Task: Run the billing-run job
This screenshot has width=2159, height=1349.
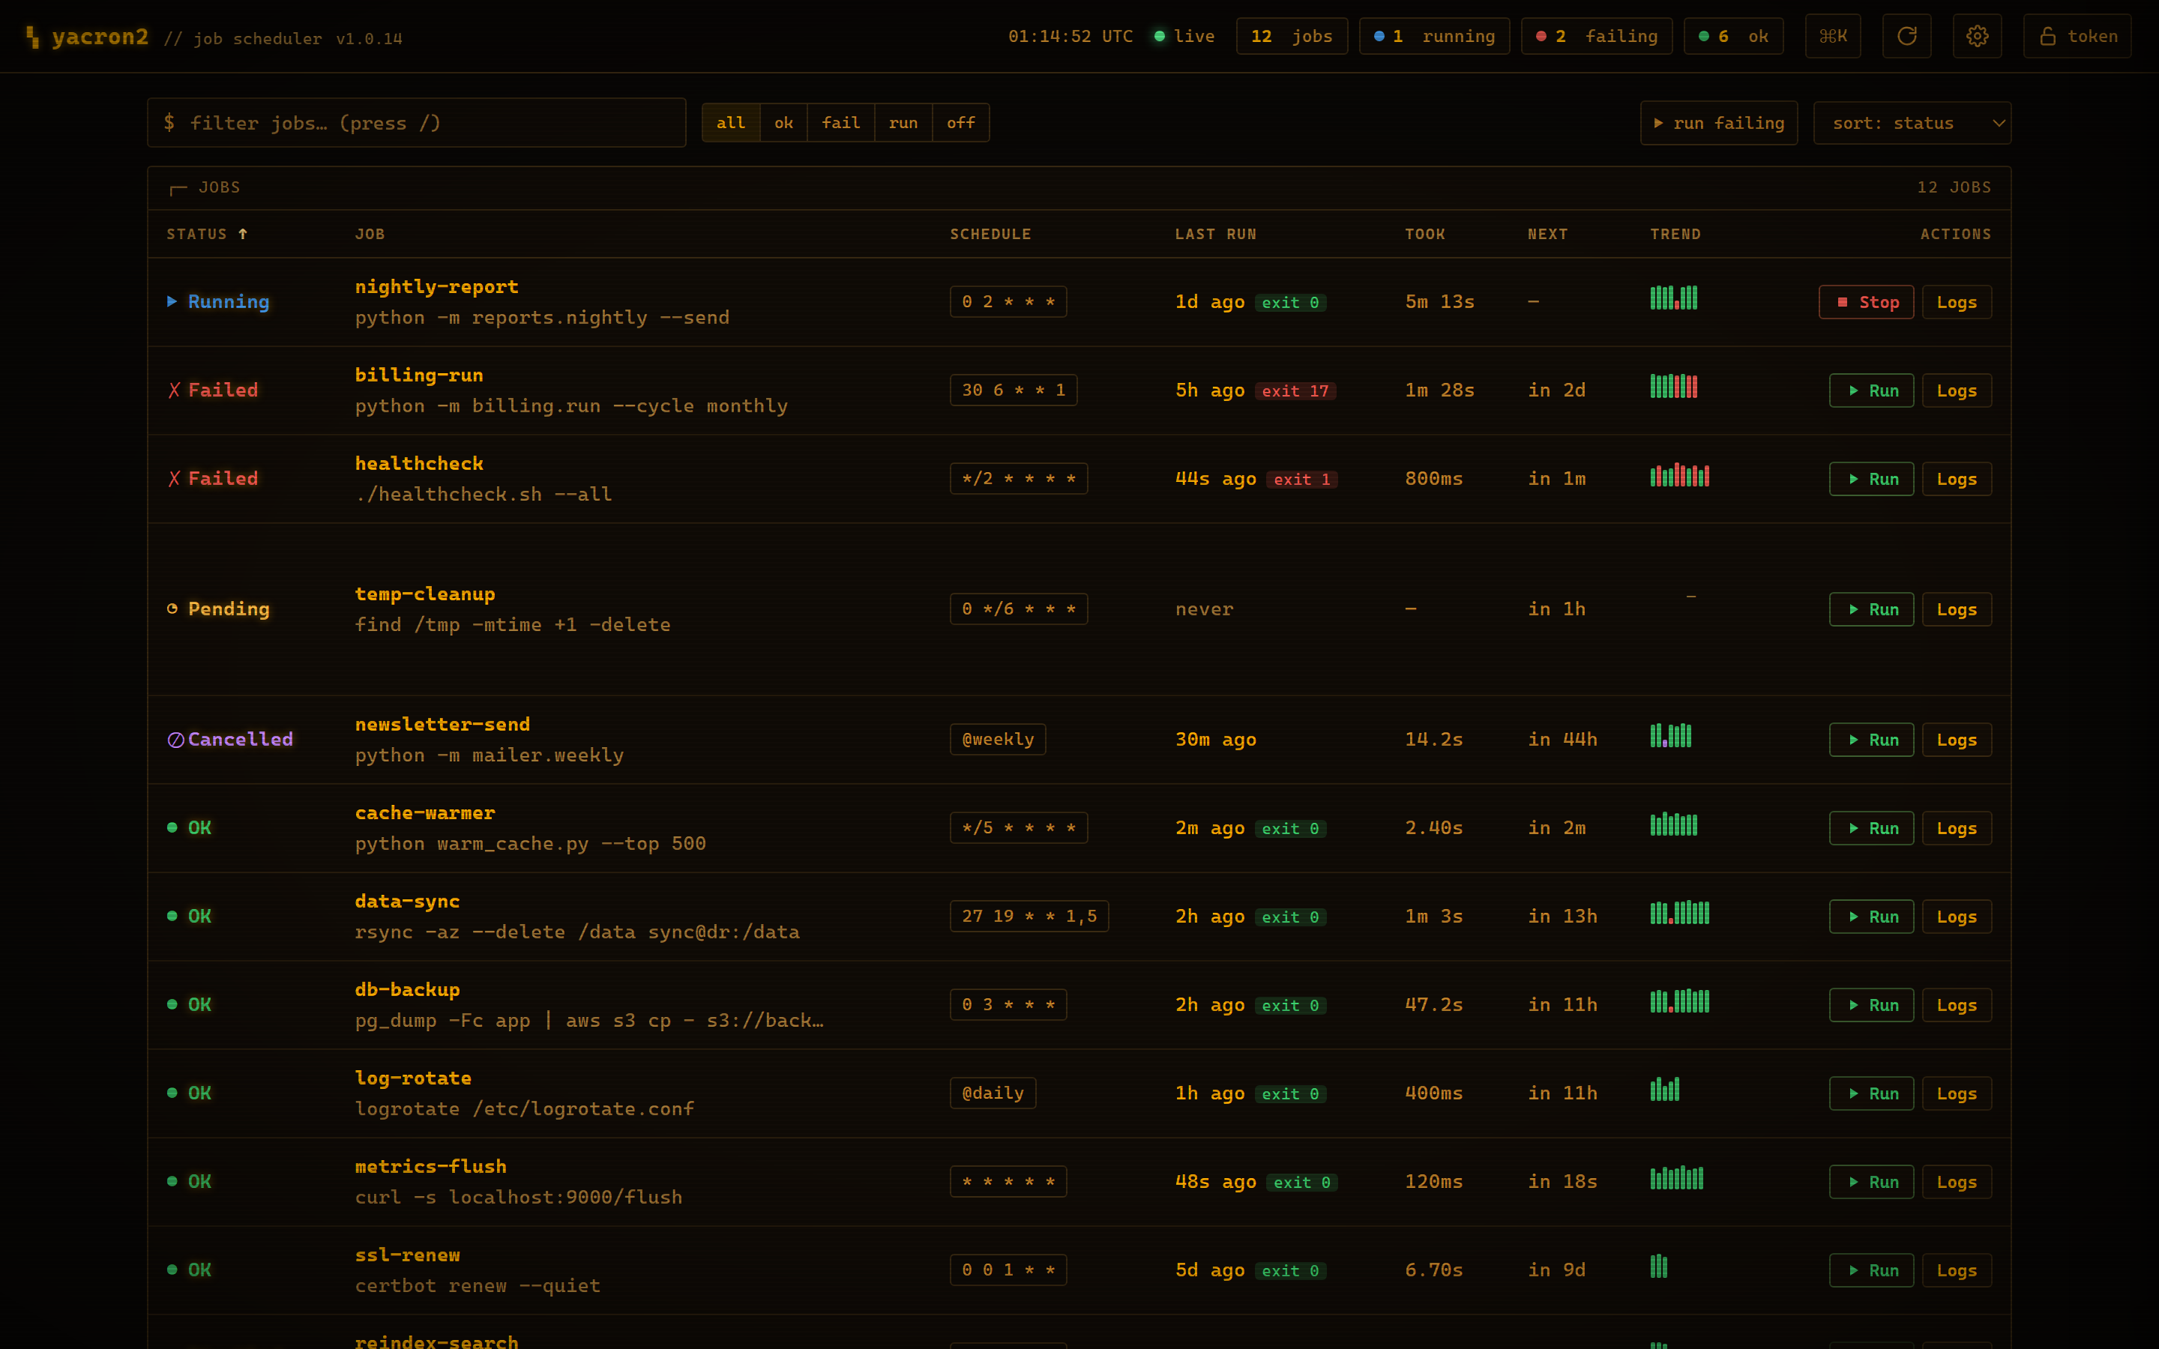Action: (x=1871, y=390)
